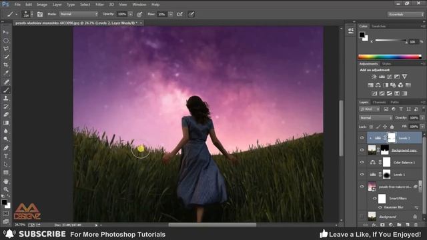Viewport: 427px width, 240px height.
Task: Select the Dodge tool
Action: click(x=6, y=139)
